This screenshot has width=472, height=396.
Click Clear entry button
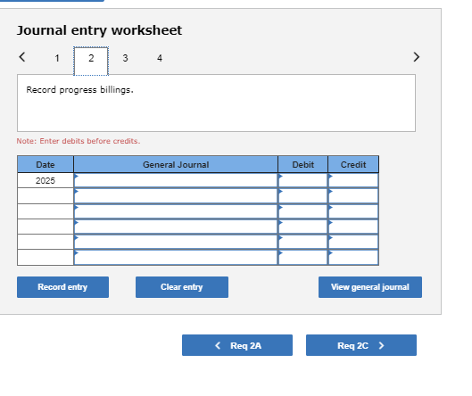click(182, 287)
